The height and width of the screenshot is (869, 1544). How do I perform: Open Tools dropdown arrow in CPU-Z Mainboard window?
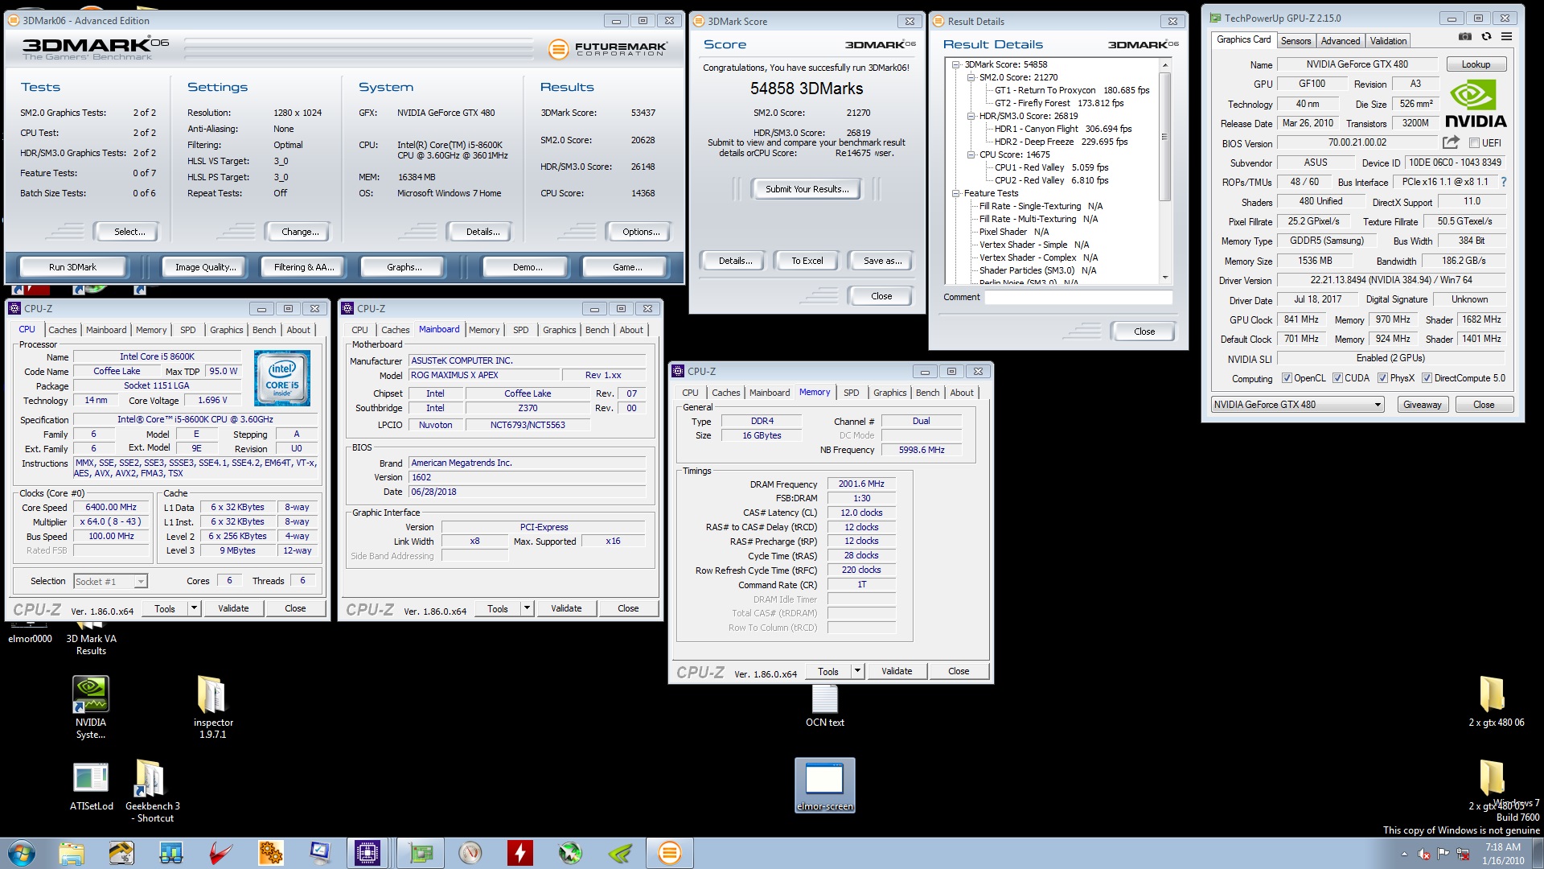[x=527, y=608]
